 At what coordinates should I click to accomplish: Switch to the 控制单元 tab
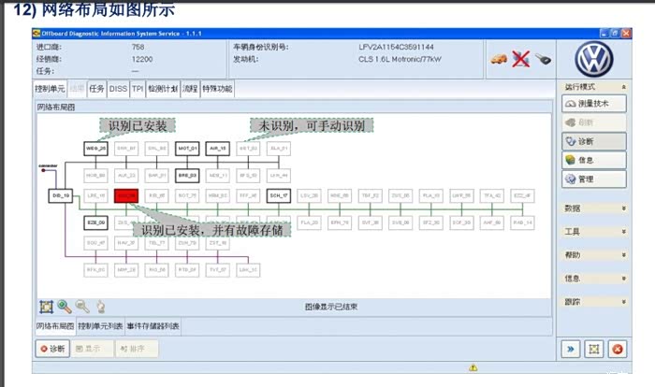coord(50,89)
